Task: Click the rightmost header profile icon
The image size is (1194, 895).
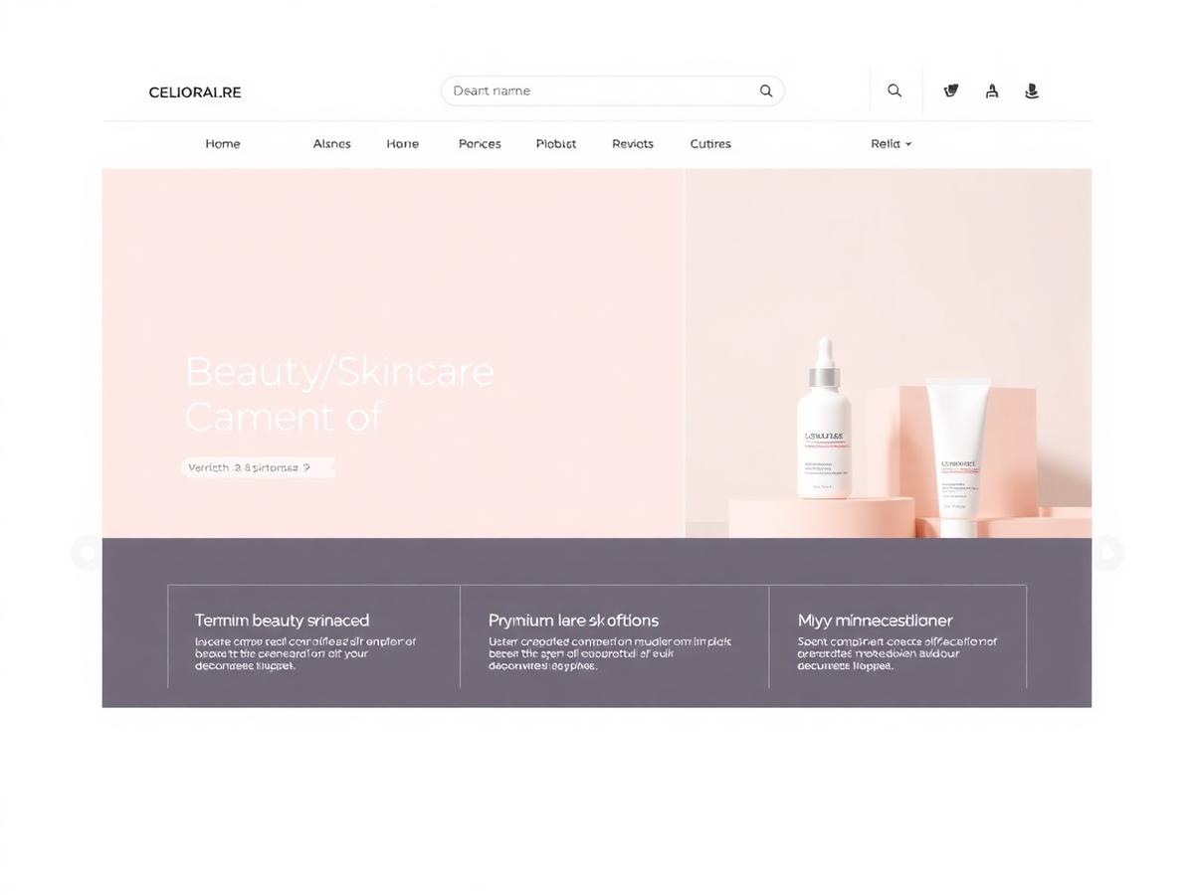Action: [x=1032, y=90]
